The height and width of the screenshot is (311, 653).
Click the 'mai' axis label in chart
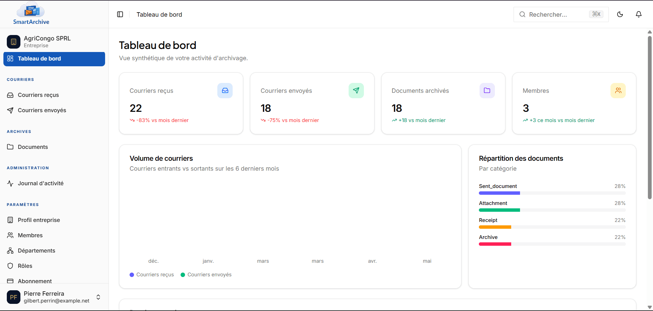pyautogui.click(x=427, y=261)
